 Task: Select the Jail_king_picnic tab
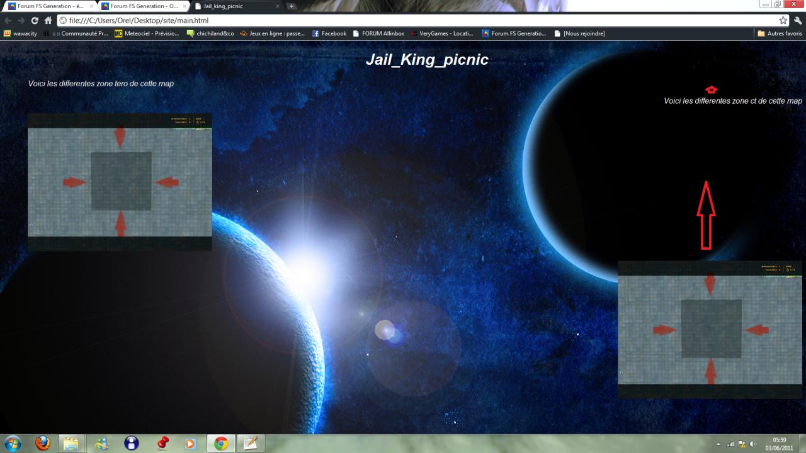click(x=236, y=6)
